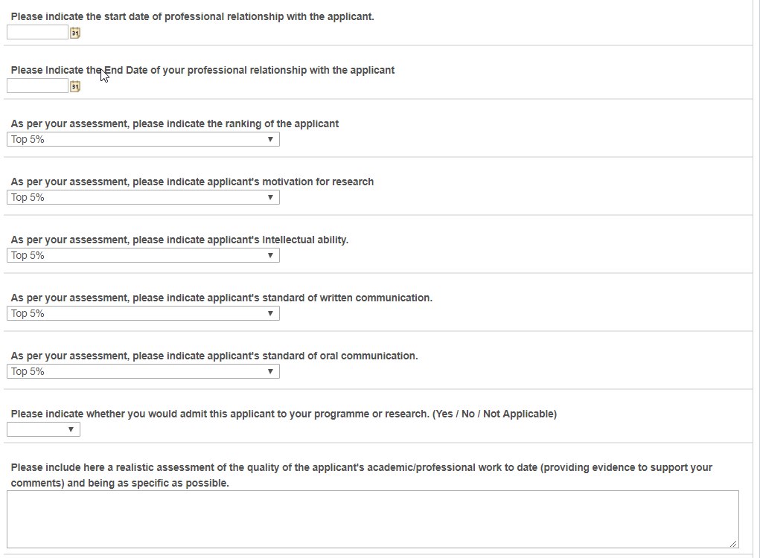Expand the motivation for research dropdown

(x=143, y=198)
